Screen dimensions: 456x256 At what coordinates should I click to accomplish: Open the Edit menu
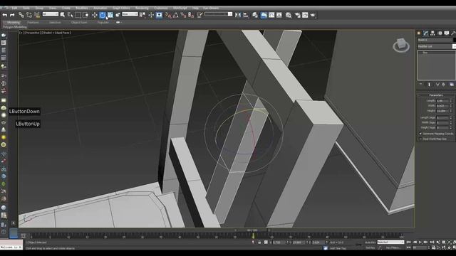tap(14, 8)
